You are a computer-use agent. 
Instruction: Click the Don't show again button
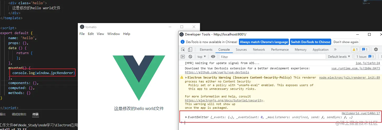coord(346,42)
